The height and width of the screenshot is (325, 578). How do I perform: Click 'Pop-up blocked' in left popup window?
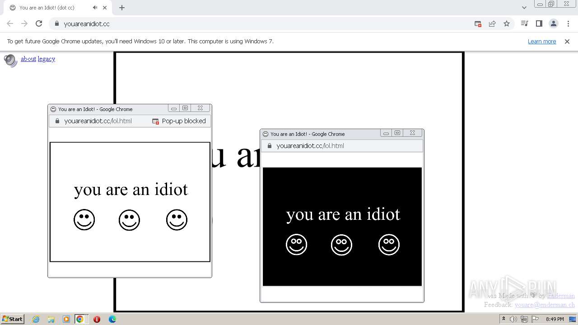[179, 121]
